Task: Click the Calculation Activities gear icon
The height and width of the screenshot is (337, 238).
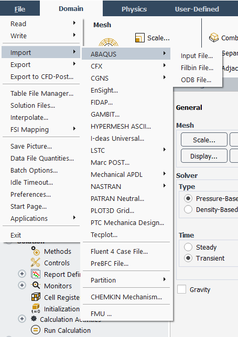Action: click(x=34, y=319)
